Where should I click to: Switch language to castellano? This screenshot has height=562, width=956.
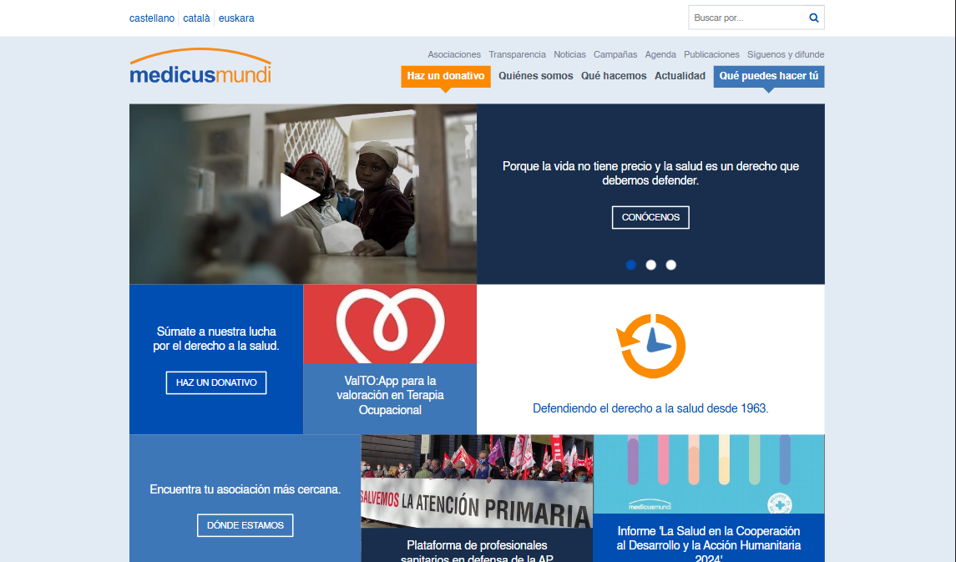coord(152,18)
